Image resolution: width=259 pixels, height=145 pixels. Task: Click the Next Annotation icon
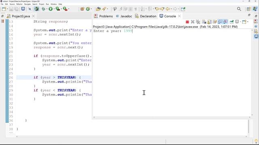tap(142, 9)
